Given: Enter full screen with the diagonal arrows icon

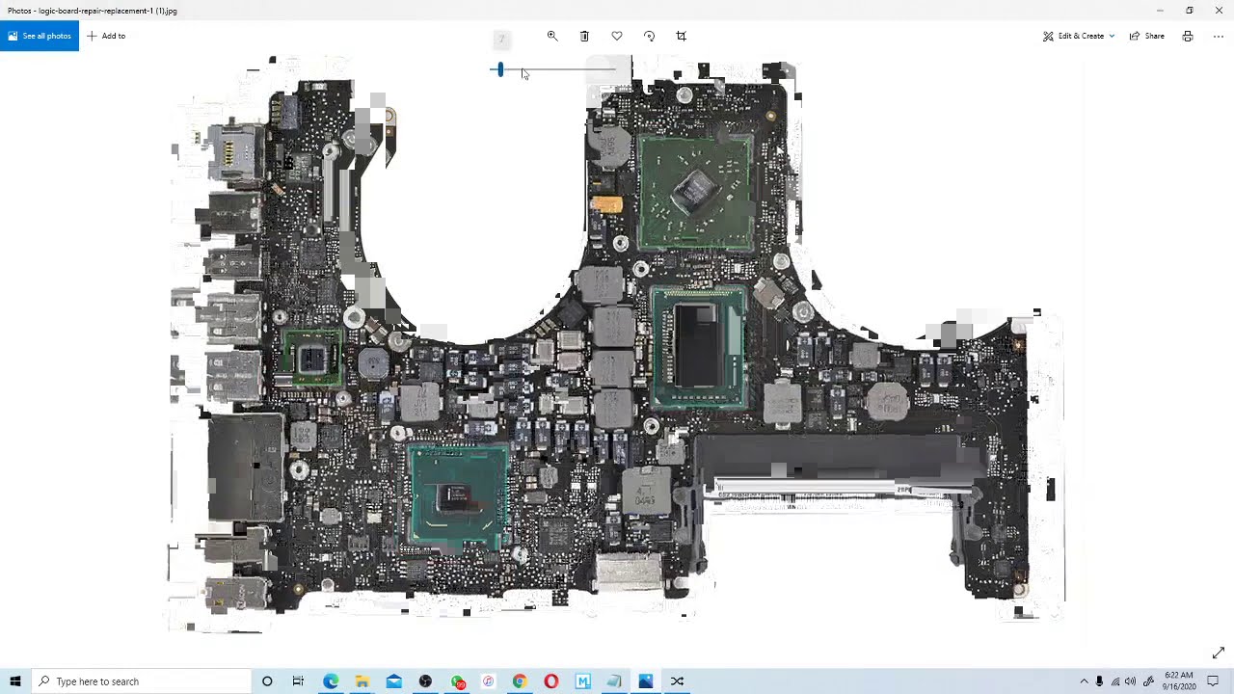Looking at the screenshot, I should click(1219, 653).
